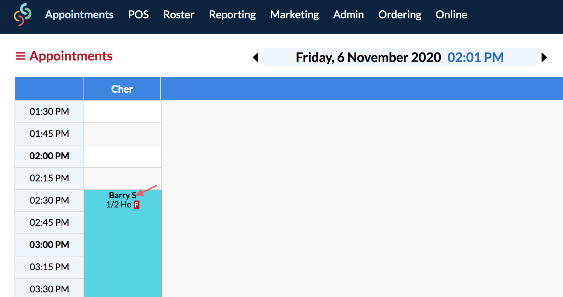Click the 01:45 PM time label
Image resolution: width=563 pixels, height=297 pixels.
tap(49, 134)
